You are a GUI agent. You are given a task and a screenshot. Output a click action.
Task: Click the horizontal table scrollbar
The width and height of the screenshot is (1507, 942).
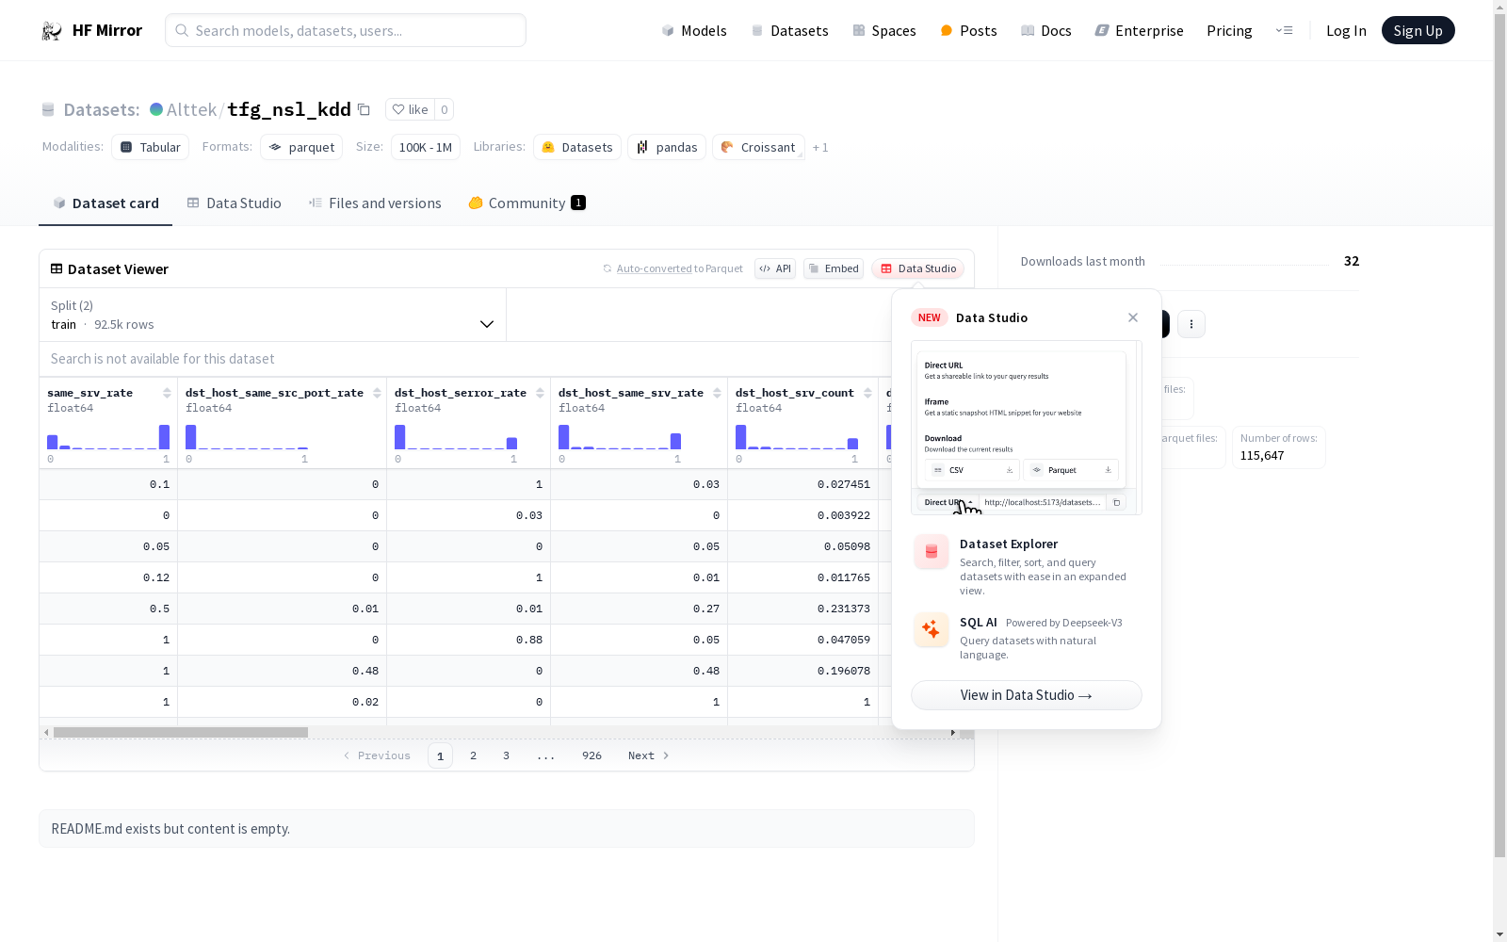181,732
